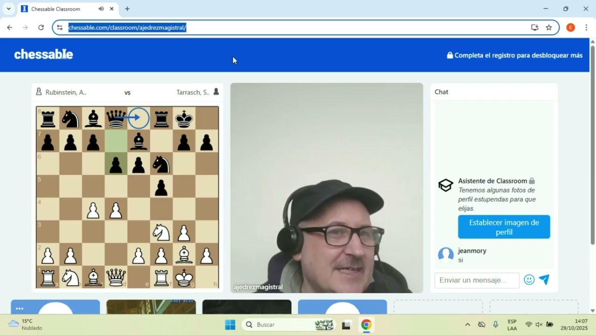Go back in browser history
The image size is (596, 335).
point(10,27)
